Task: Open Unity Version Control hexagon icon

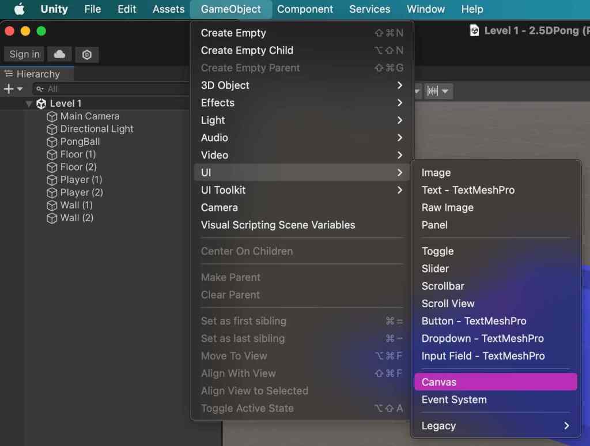Action: (87, 55)
